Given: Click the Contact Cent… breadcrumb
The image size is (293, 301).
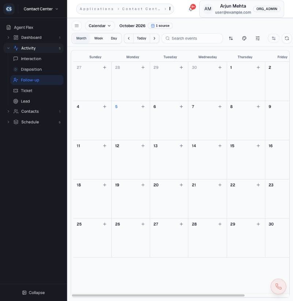Looking at the screenshot, I should click(141, 9).
